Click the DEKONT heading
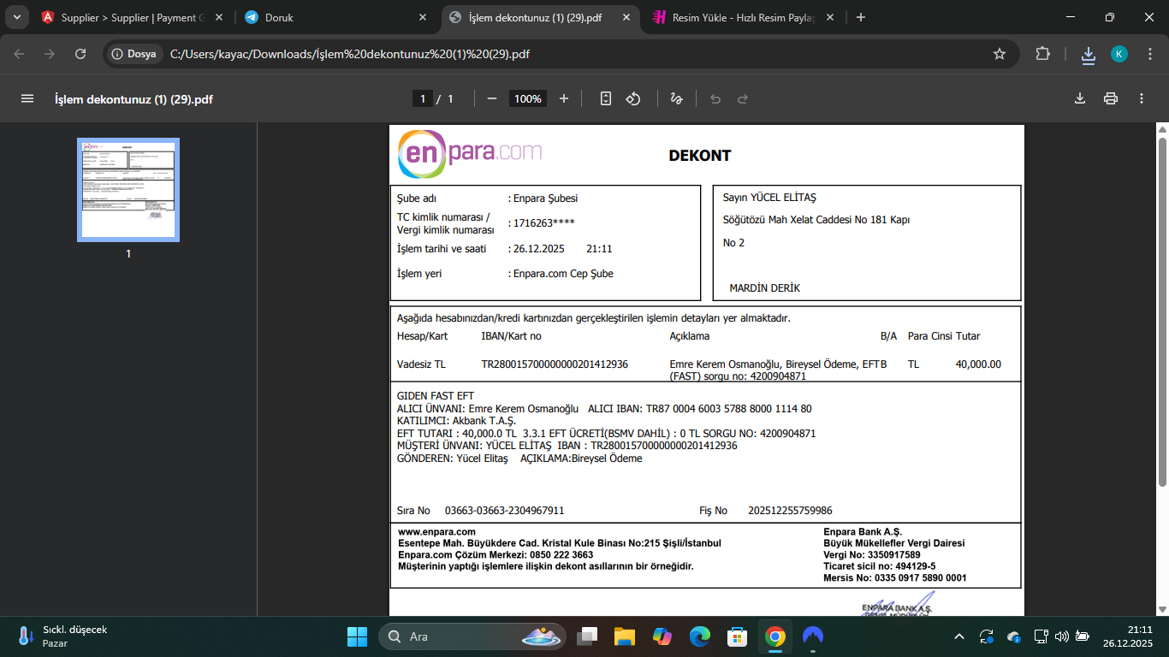The height and width of the screenshot is (657, 1169). point(700,156)
